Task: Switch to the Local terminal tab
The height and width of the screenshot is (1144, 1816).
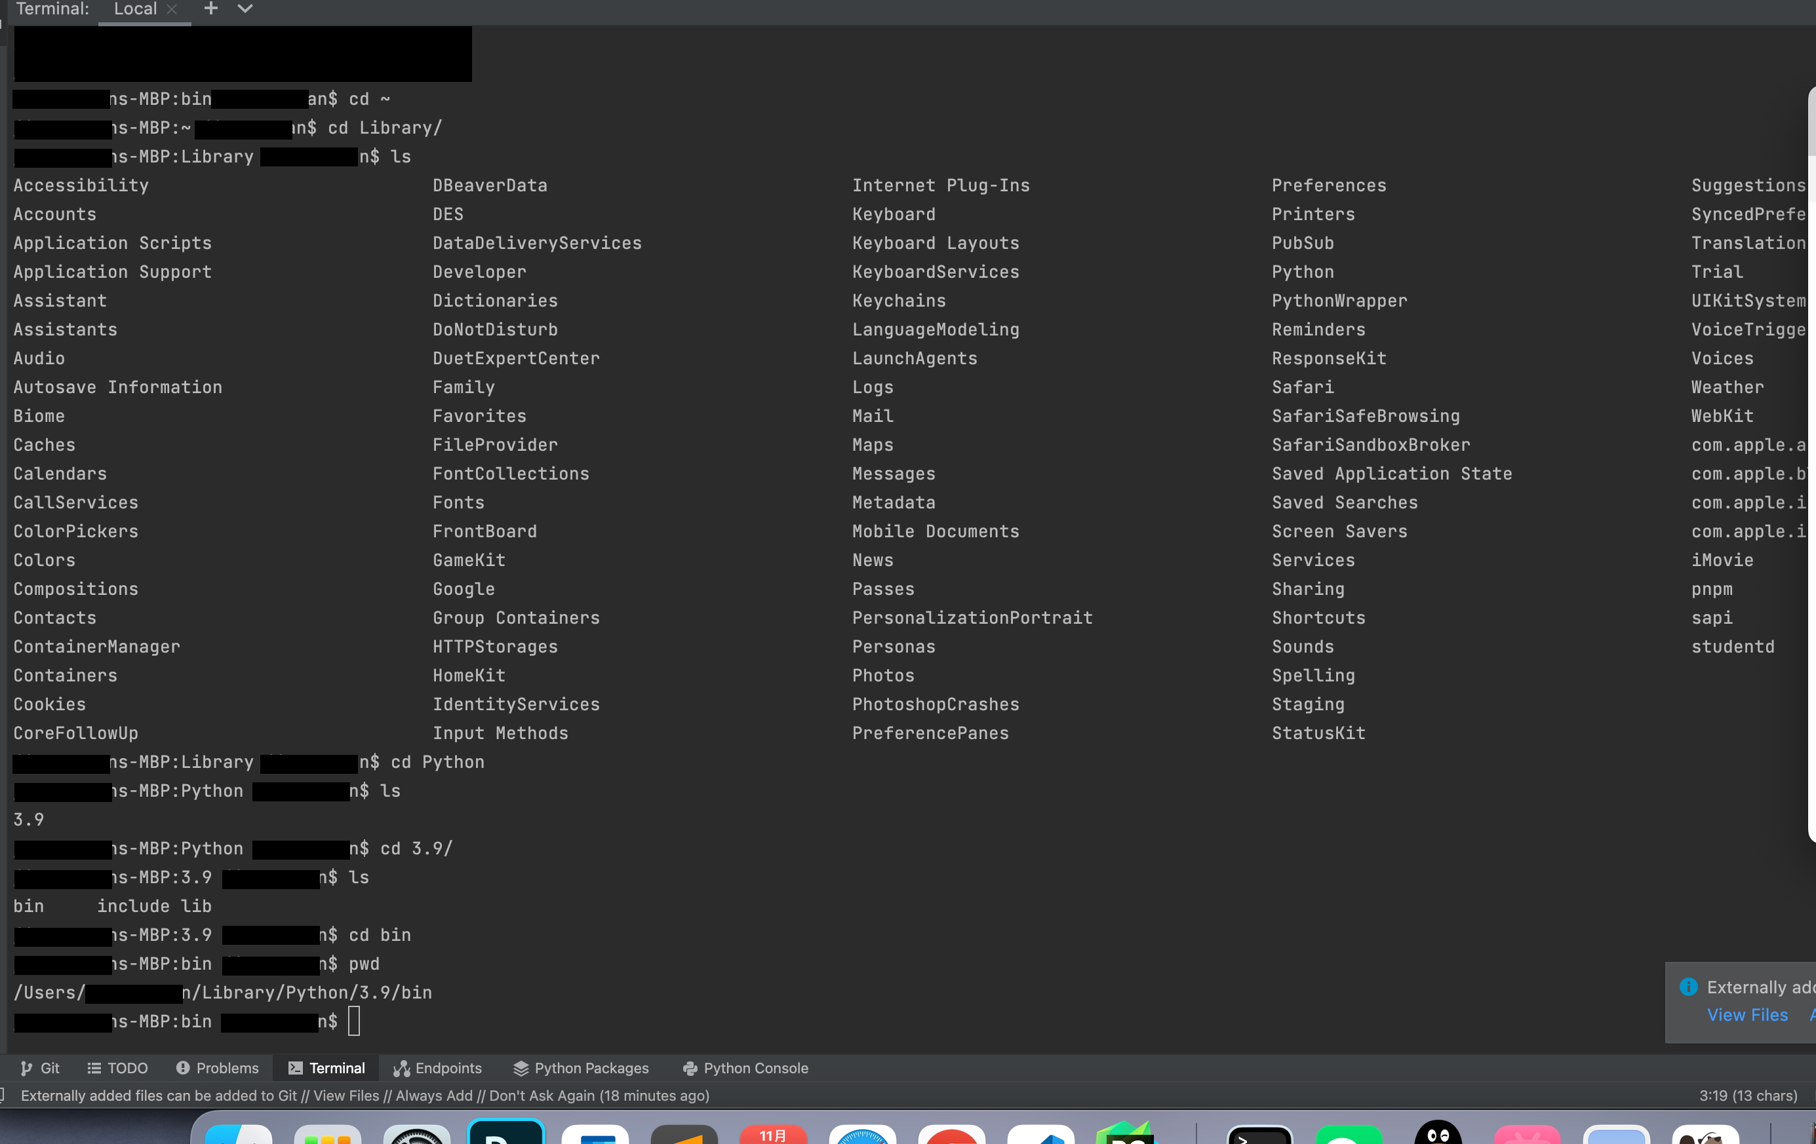Action: click(x=136, y=9)
